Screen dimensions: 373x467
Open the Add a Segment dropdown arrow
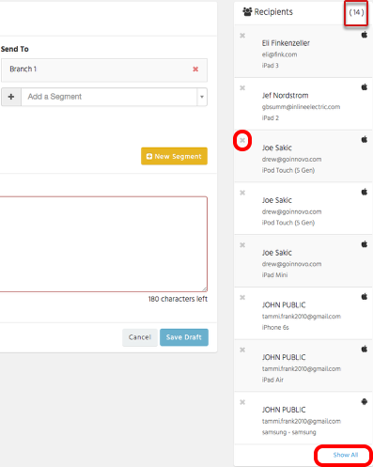[202, 97]
